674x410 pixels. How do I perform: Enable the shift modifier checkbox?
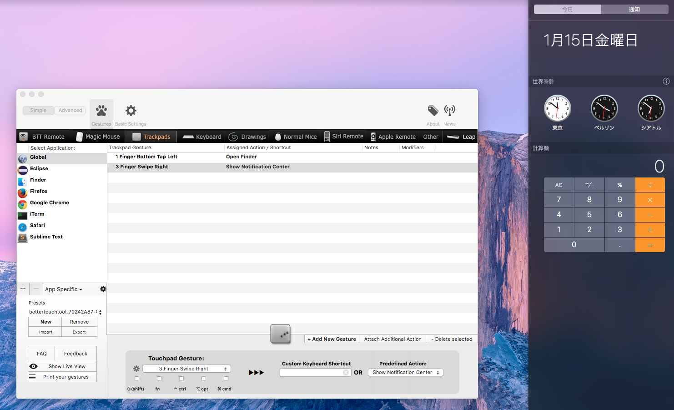pyautogui.click(x=137, y=379)
